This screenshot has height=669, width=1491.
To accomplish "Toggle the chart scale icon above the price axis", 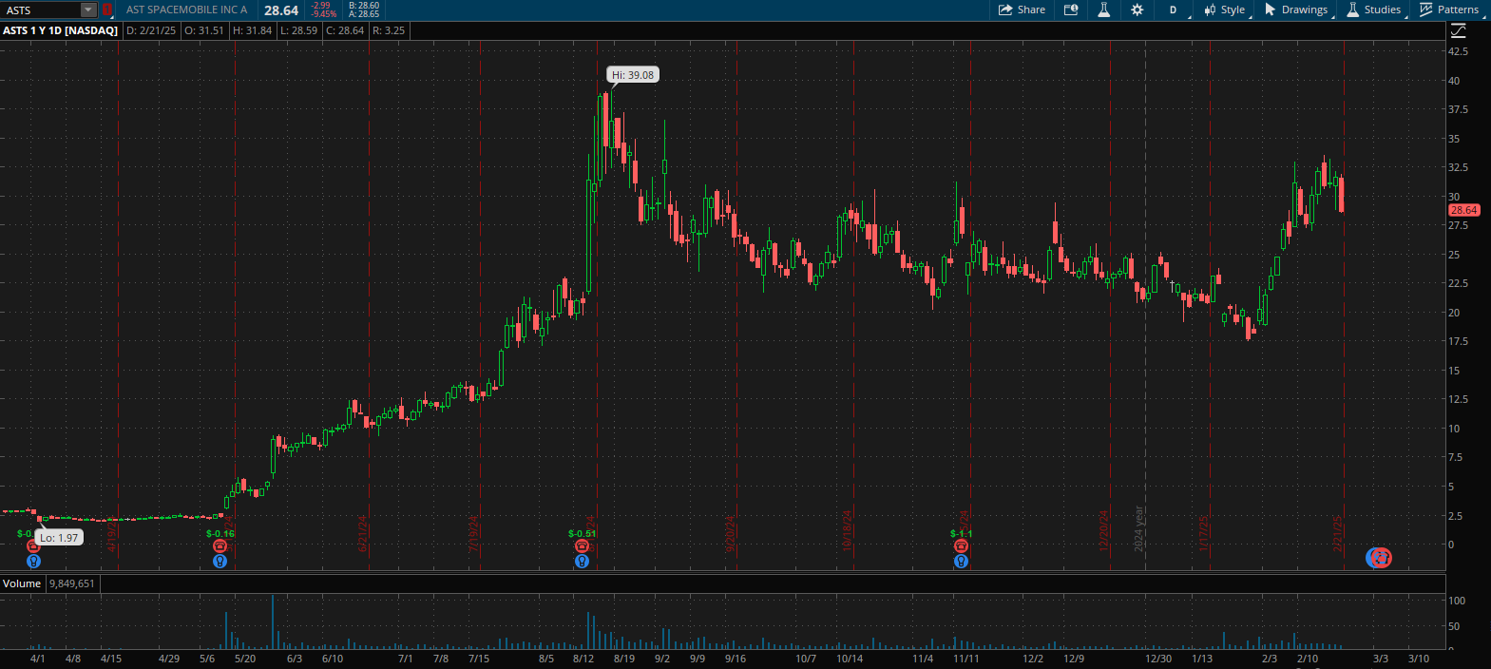I will coord(1458,30).
